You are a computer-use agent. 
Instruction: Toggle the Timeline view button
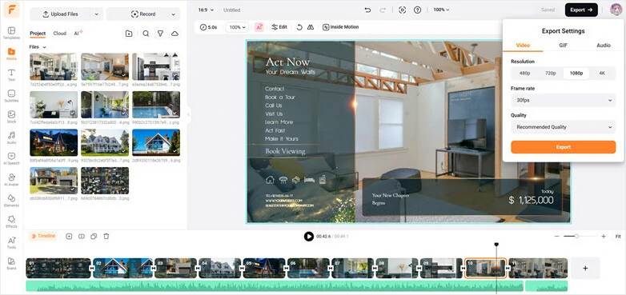coord(43,236)
